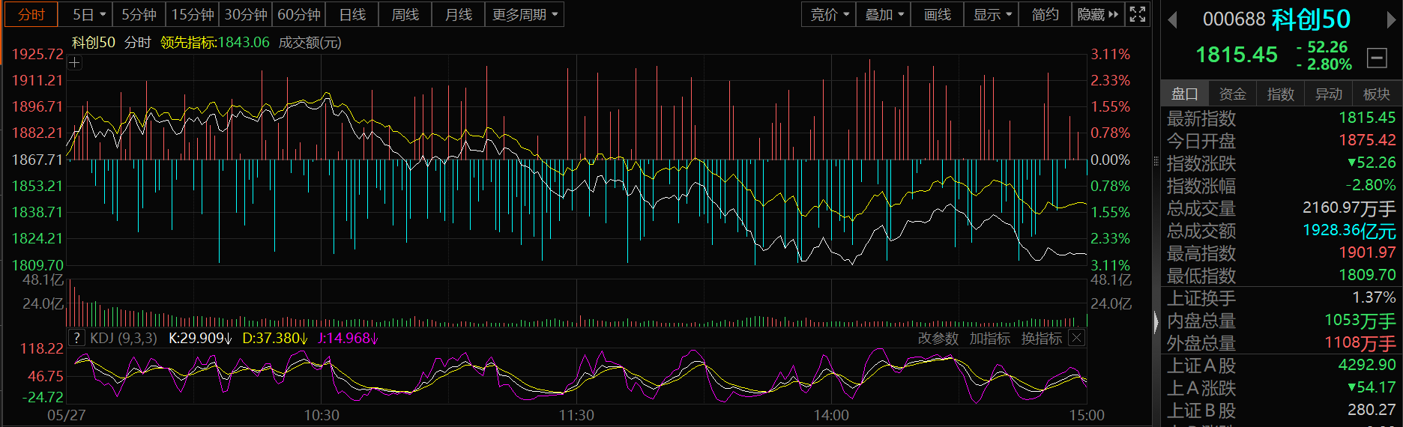
Task: Click the 外盘总量 value 1108万手
Action: [1360, 342]
